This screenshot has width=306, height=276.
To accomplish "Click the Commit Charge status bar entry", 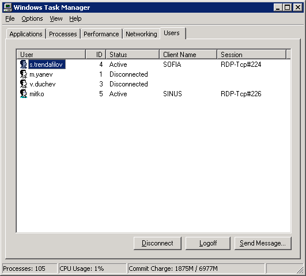I will tap(196, 269).
